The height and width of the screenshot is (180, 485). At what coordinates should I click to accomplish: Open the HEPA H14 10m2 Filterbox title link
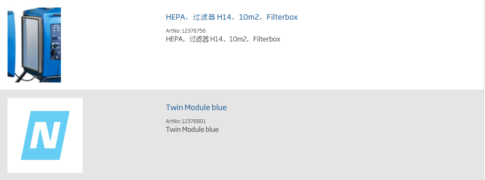(x=232, y=17)
